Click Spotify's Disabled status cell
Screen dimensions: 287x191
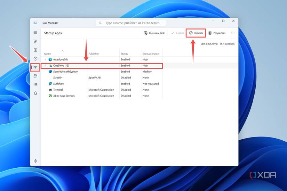click(x=126, y=78)
